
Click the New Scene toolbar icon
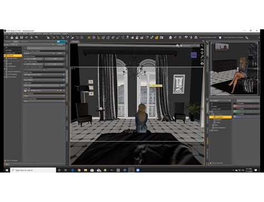[7, 38]
